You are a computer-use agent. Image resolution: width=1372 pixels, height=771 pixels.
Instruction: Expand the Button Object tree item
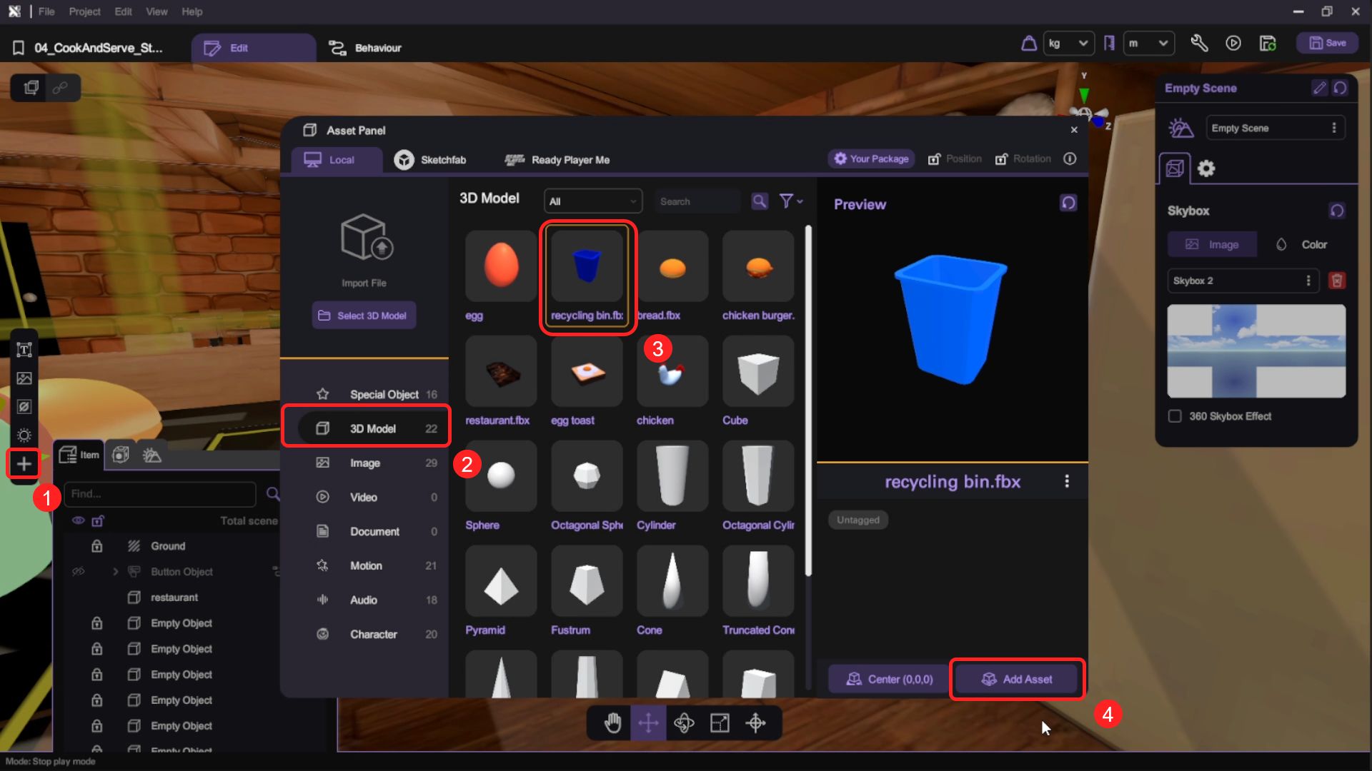[116, 572]
